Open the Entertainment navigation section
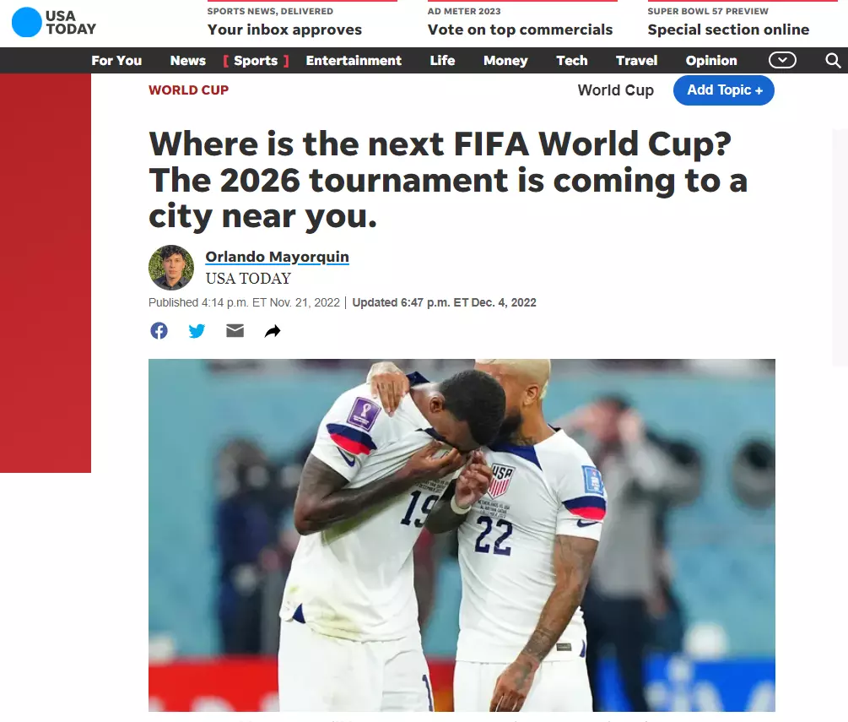The height and width of the screenshot is (722, 848). click(x=354, y=61)
